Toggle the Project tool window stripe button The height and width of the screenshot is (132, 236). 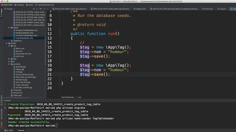(1, 13)
